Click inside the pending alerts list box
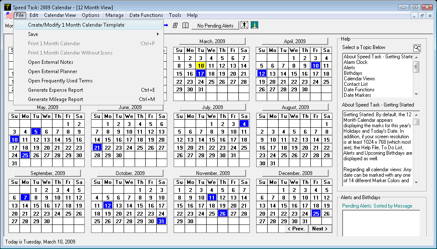This screenshot has height=249, width=437. pos(381,223)
